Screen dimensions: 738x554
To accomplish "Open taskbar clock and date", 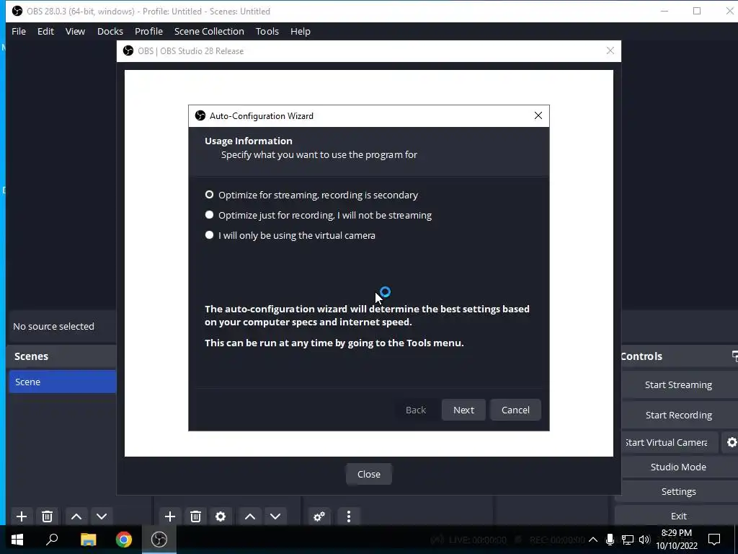I will (676, 540).
